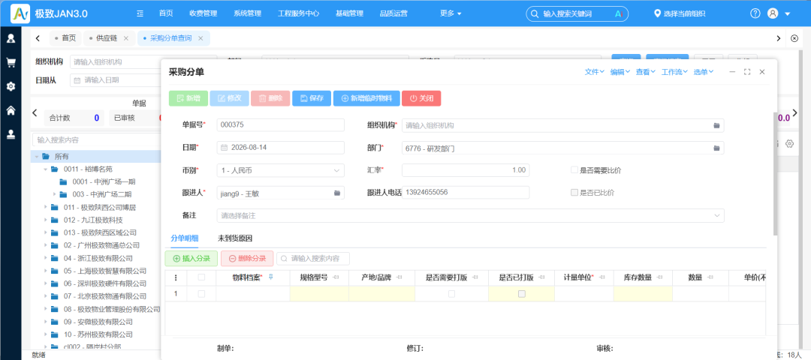
Task: Open the user icon in left sidebar
Action: (11, 38)
